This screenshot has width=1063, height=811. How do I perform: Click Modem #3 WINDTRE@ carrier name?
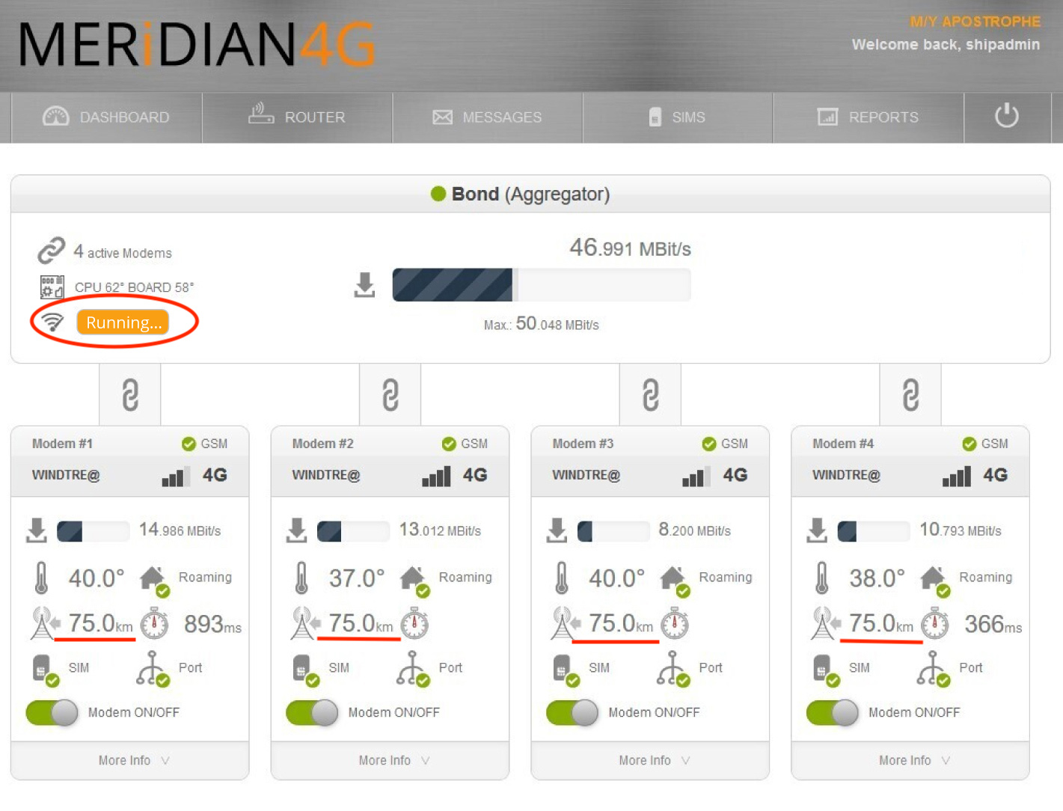pos(586,475)
